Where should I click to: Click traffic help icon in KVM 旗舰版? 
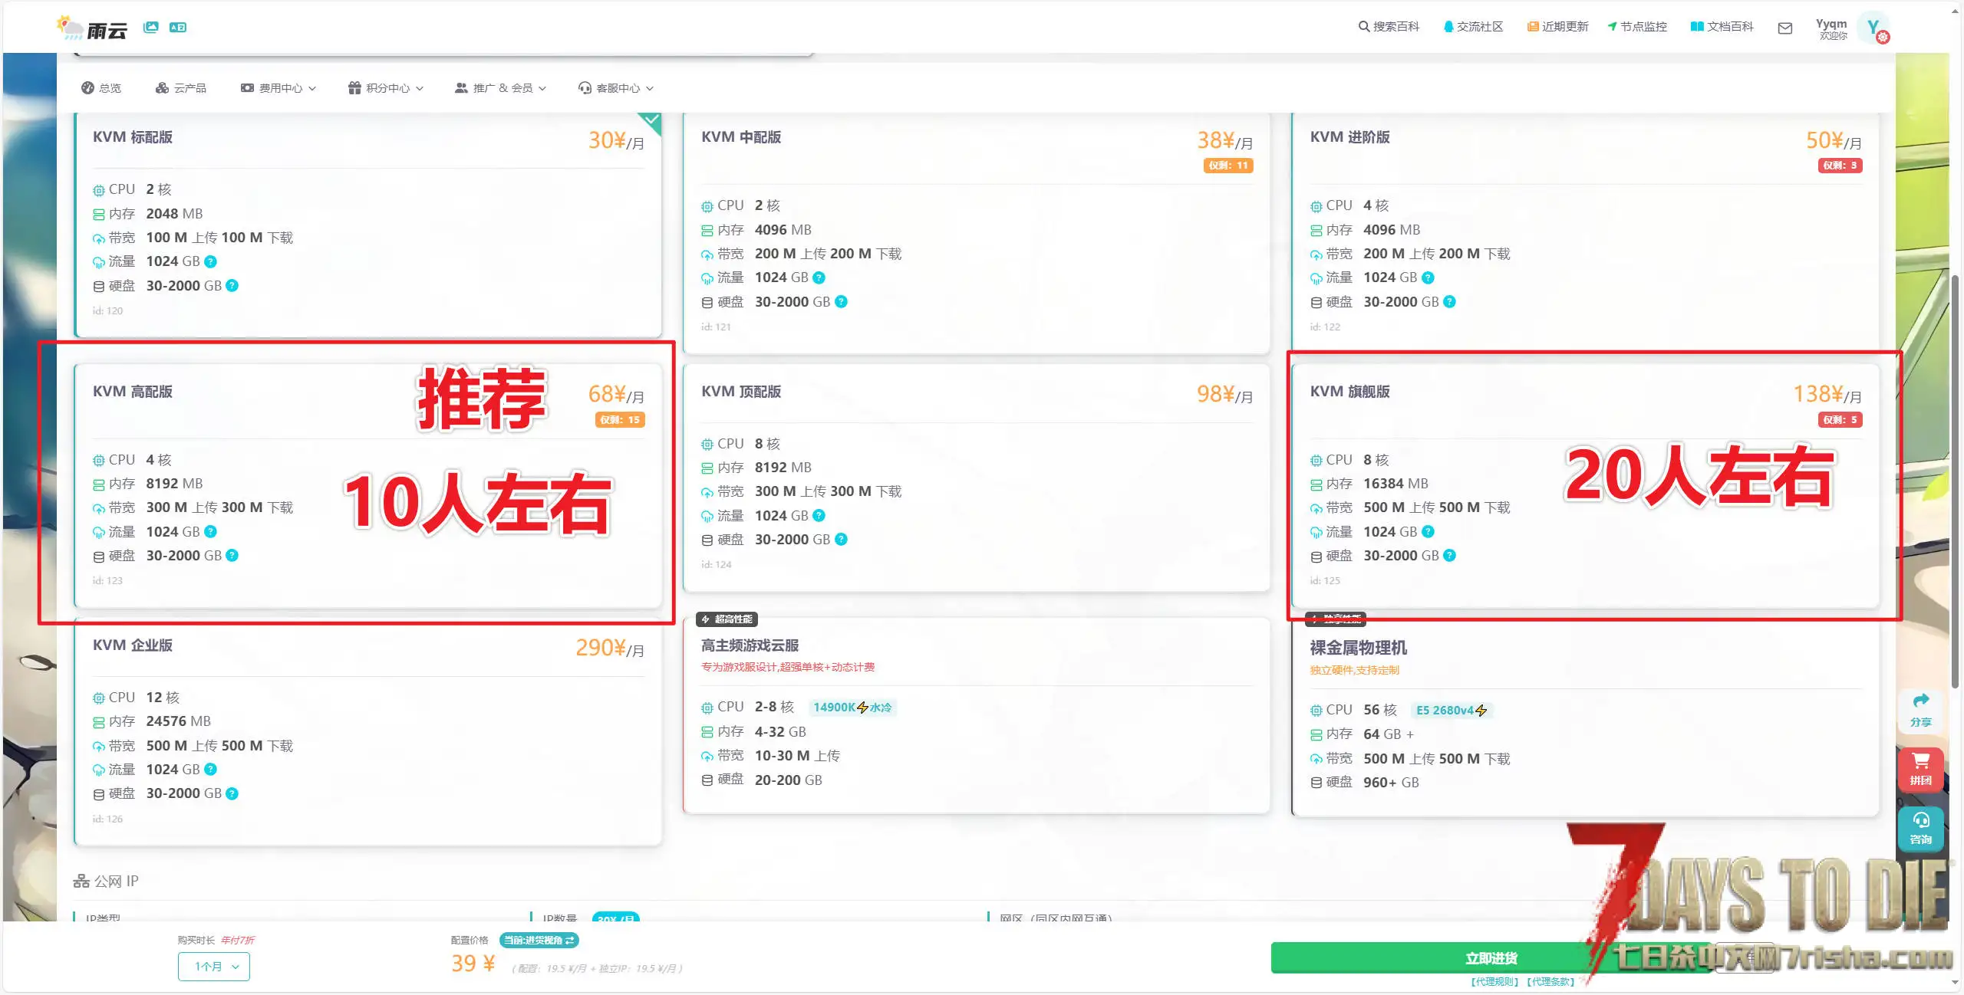pyautogui.click(x=1428, y=531)
